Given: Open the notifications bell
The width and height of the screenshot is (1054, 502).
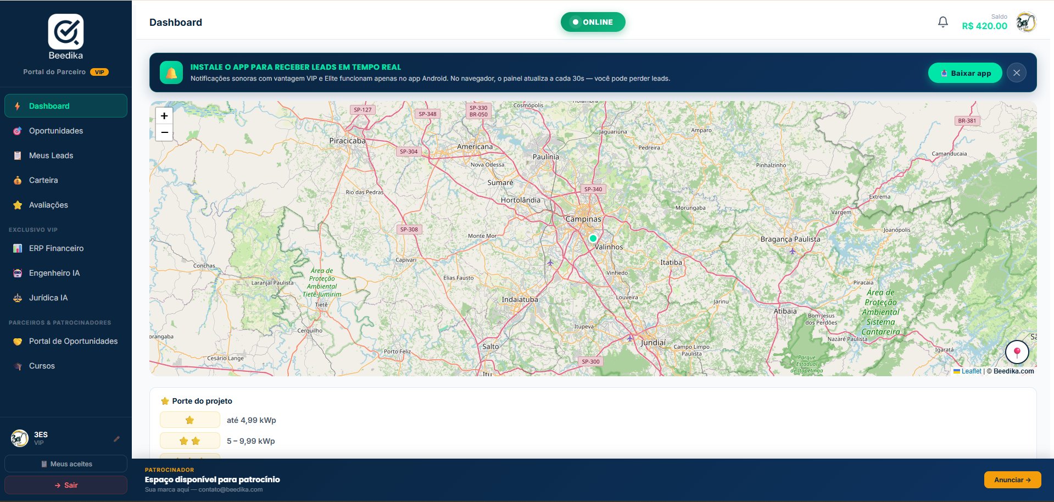Looking at the screenshot, I should 943,22.
